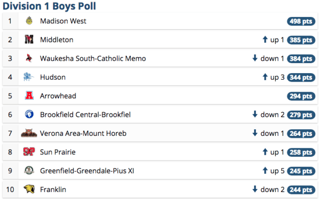Click the Verona Area wildcat logo
Viewport: 322px width, 199px height.
click(29, 133)
